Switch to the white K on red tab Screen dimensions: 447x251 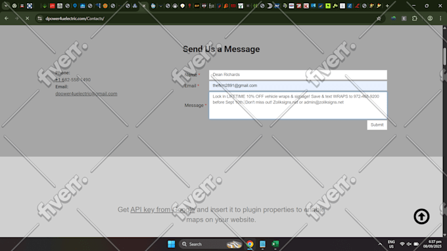pos(306,6)
